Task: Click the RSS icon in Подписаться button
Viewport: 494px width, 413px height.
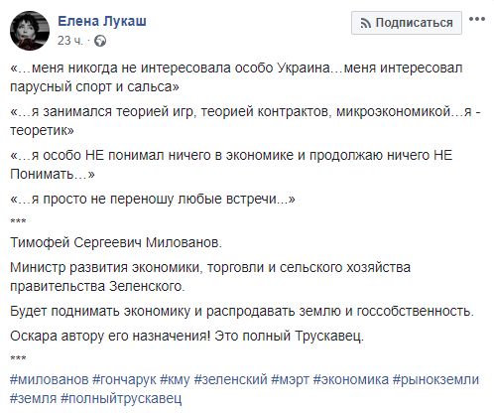Action: click(x=366, y=23)
